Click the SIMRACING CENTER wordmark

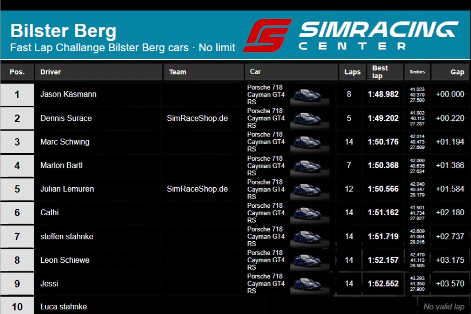378,36
